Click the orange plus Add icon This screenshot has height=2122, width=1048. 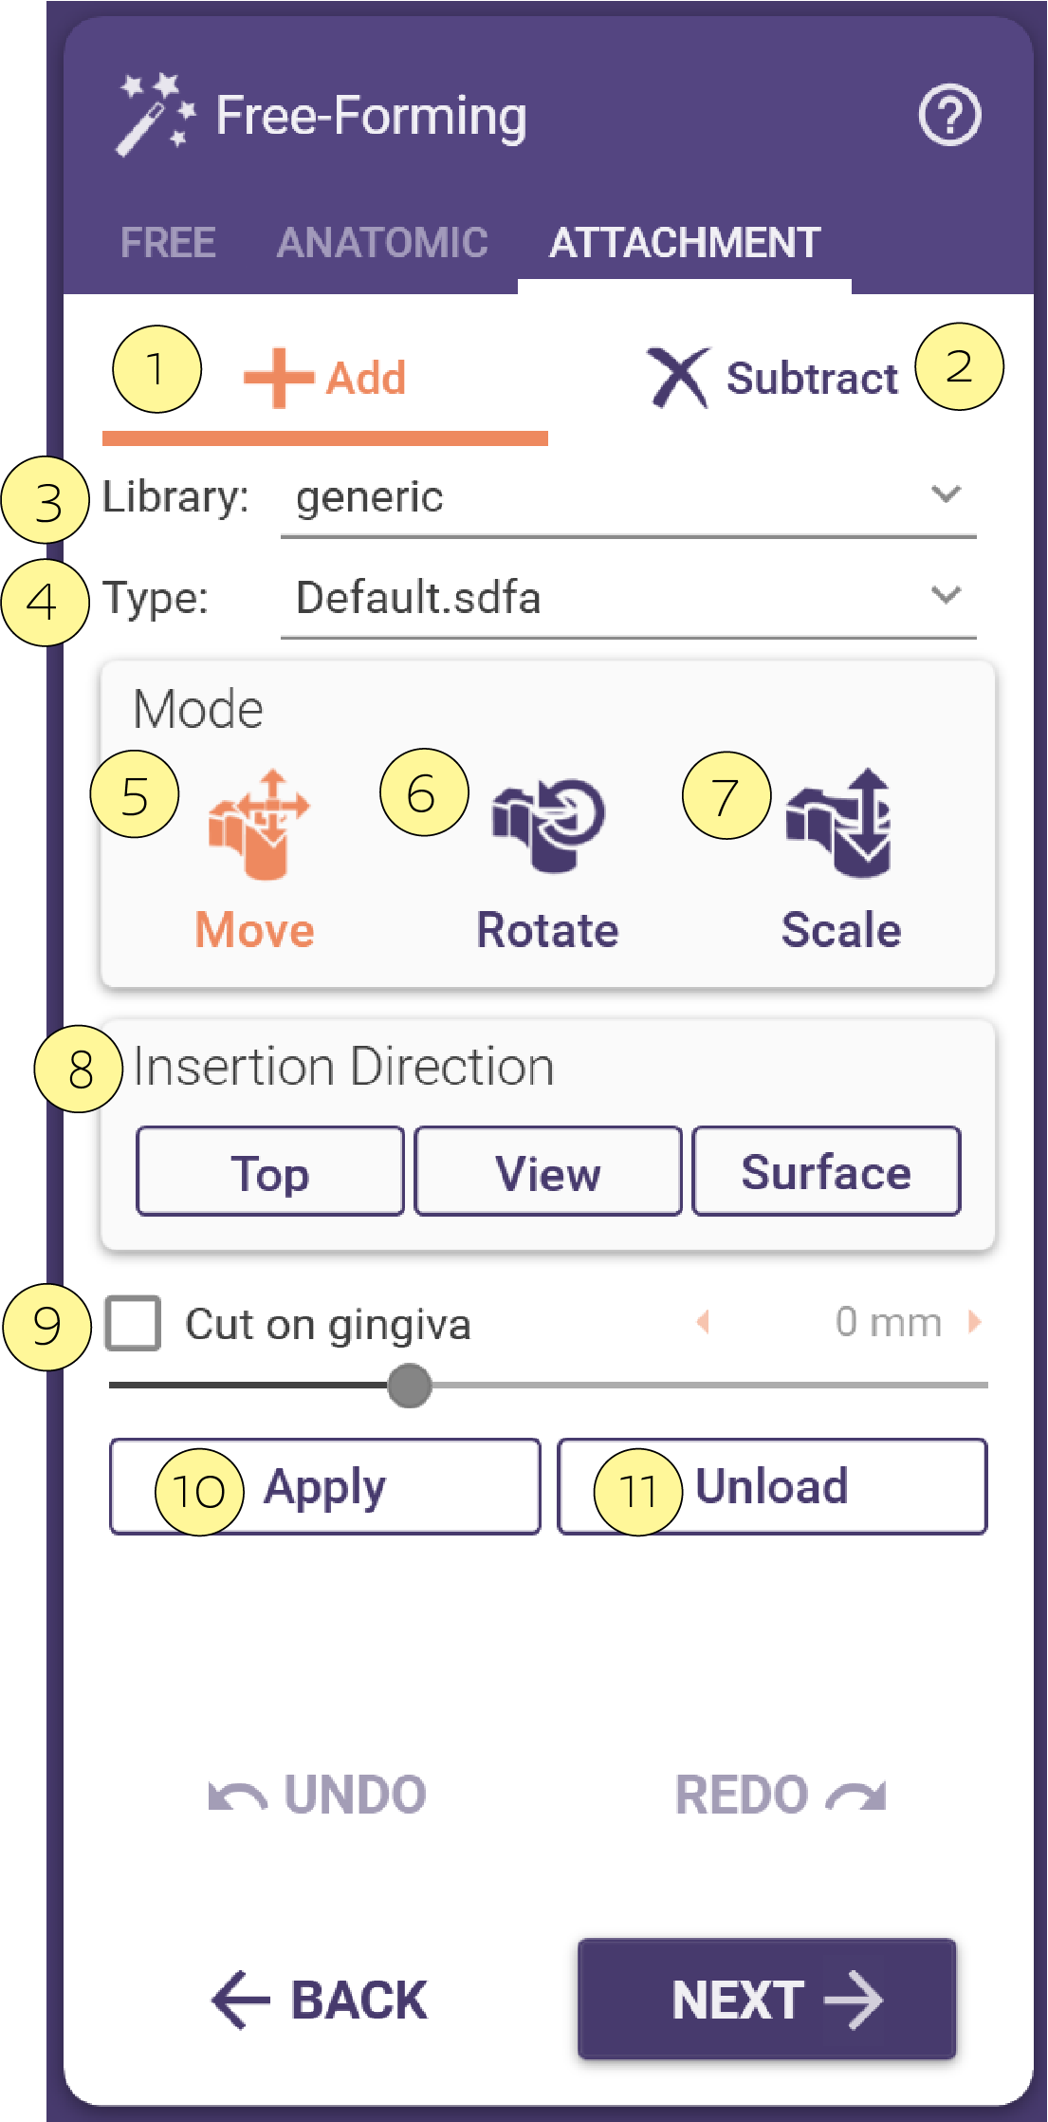(x=279, y=378)
